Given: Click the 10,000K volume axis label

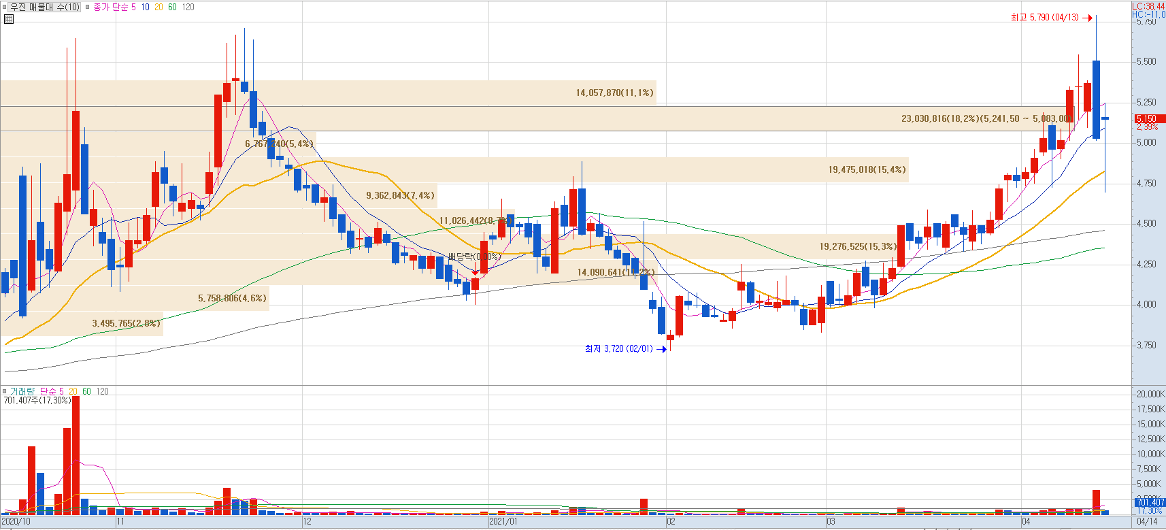Looking at the screenshot, I should (x=1150, y=454).
